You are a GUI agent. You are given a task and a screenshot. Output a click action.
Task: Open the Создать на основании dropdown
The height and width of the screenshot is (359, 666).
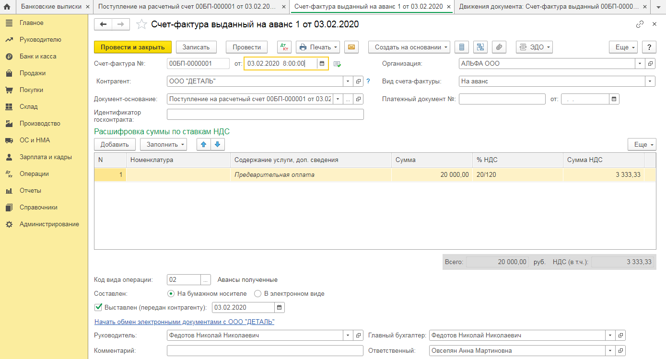click(x=409, y=47)
